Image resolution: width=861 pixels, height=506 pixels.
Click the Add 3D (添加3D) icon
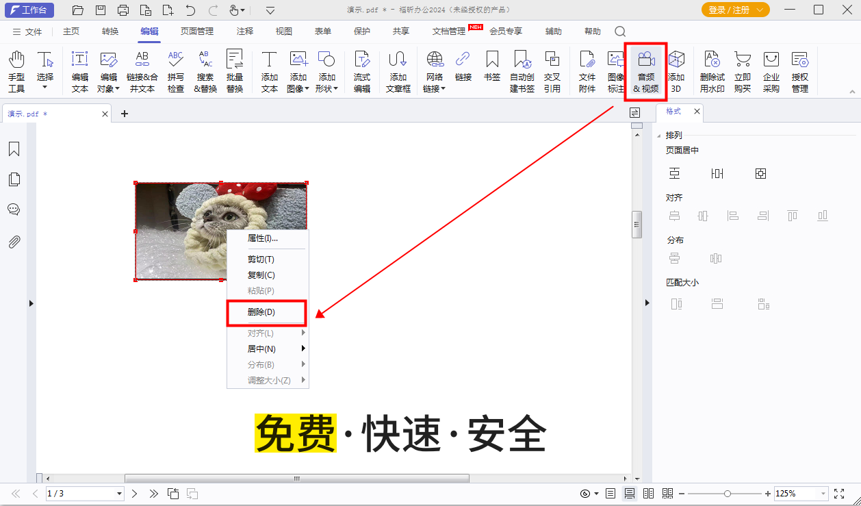(676, 71)
